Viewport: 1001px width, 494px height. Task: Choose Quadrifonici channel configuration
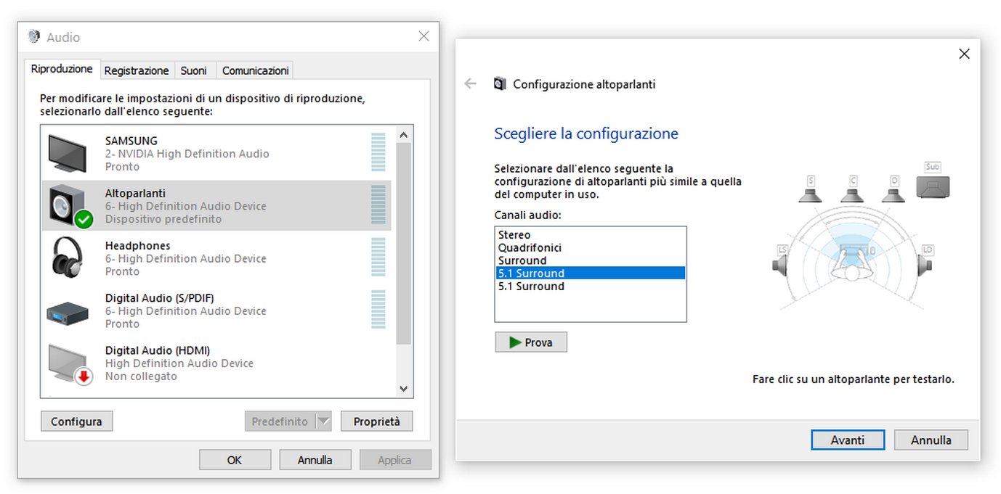tap(530, 248)
